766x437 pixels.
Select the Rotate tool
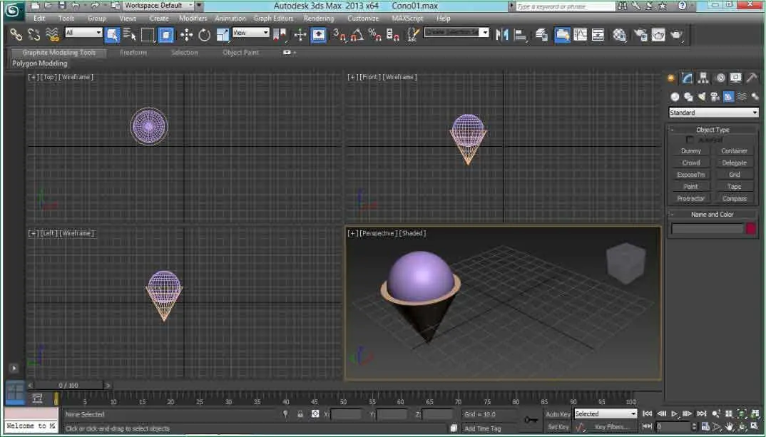204,35
